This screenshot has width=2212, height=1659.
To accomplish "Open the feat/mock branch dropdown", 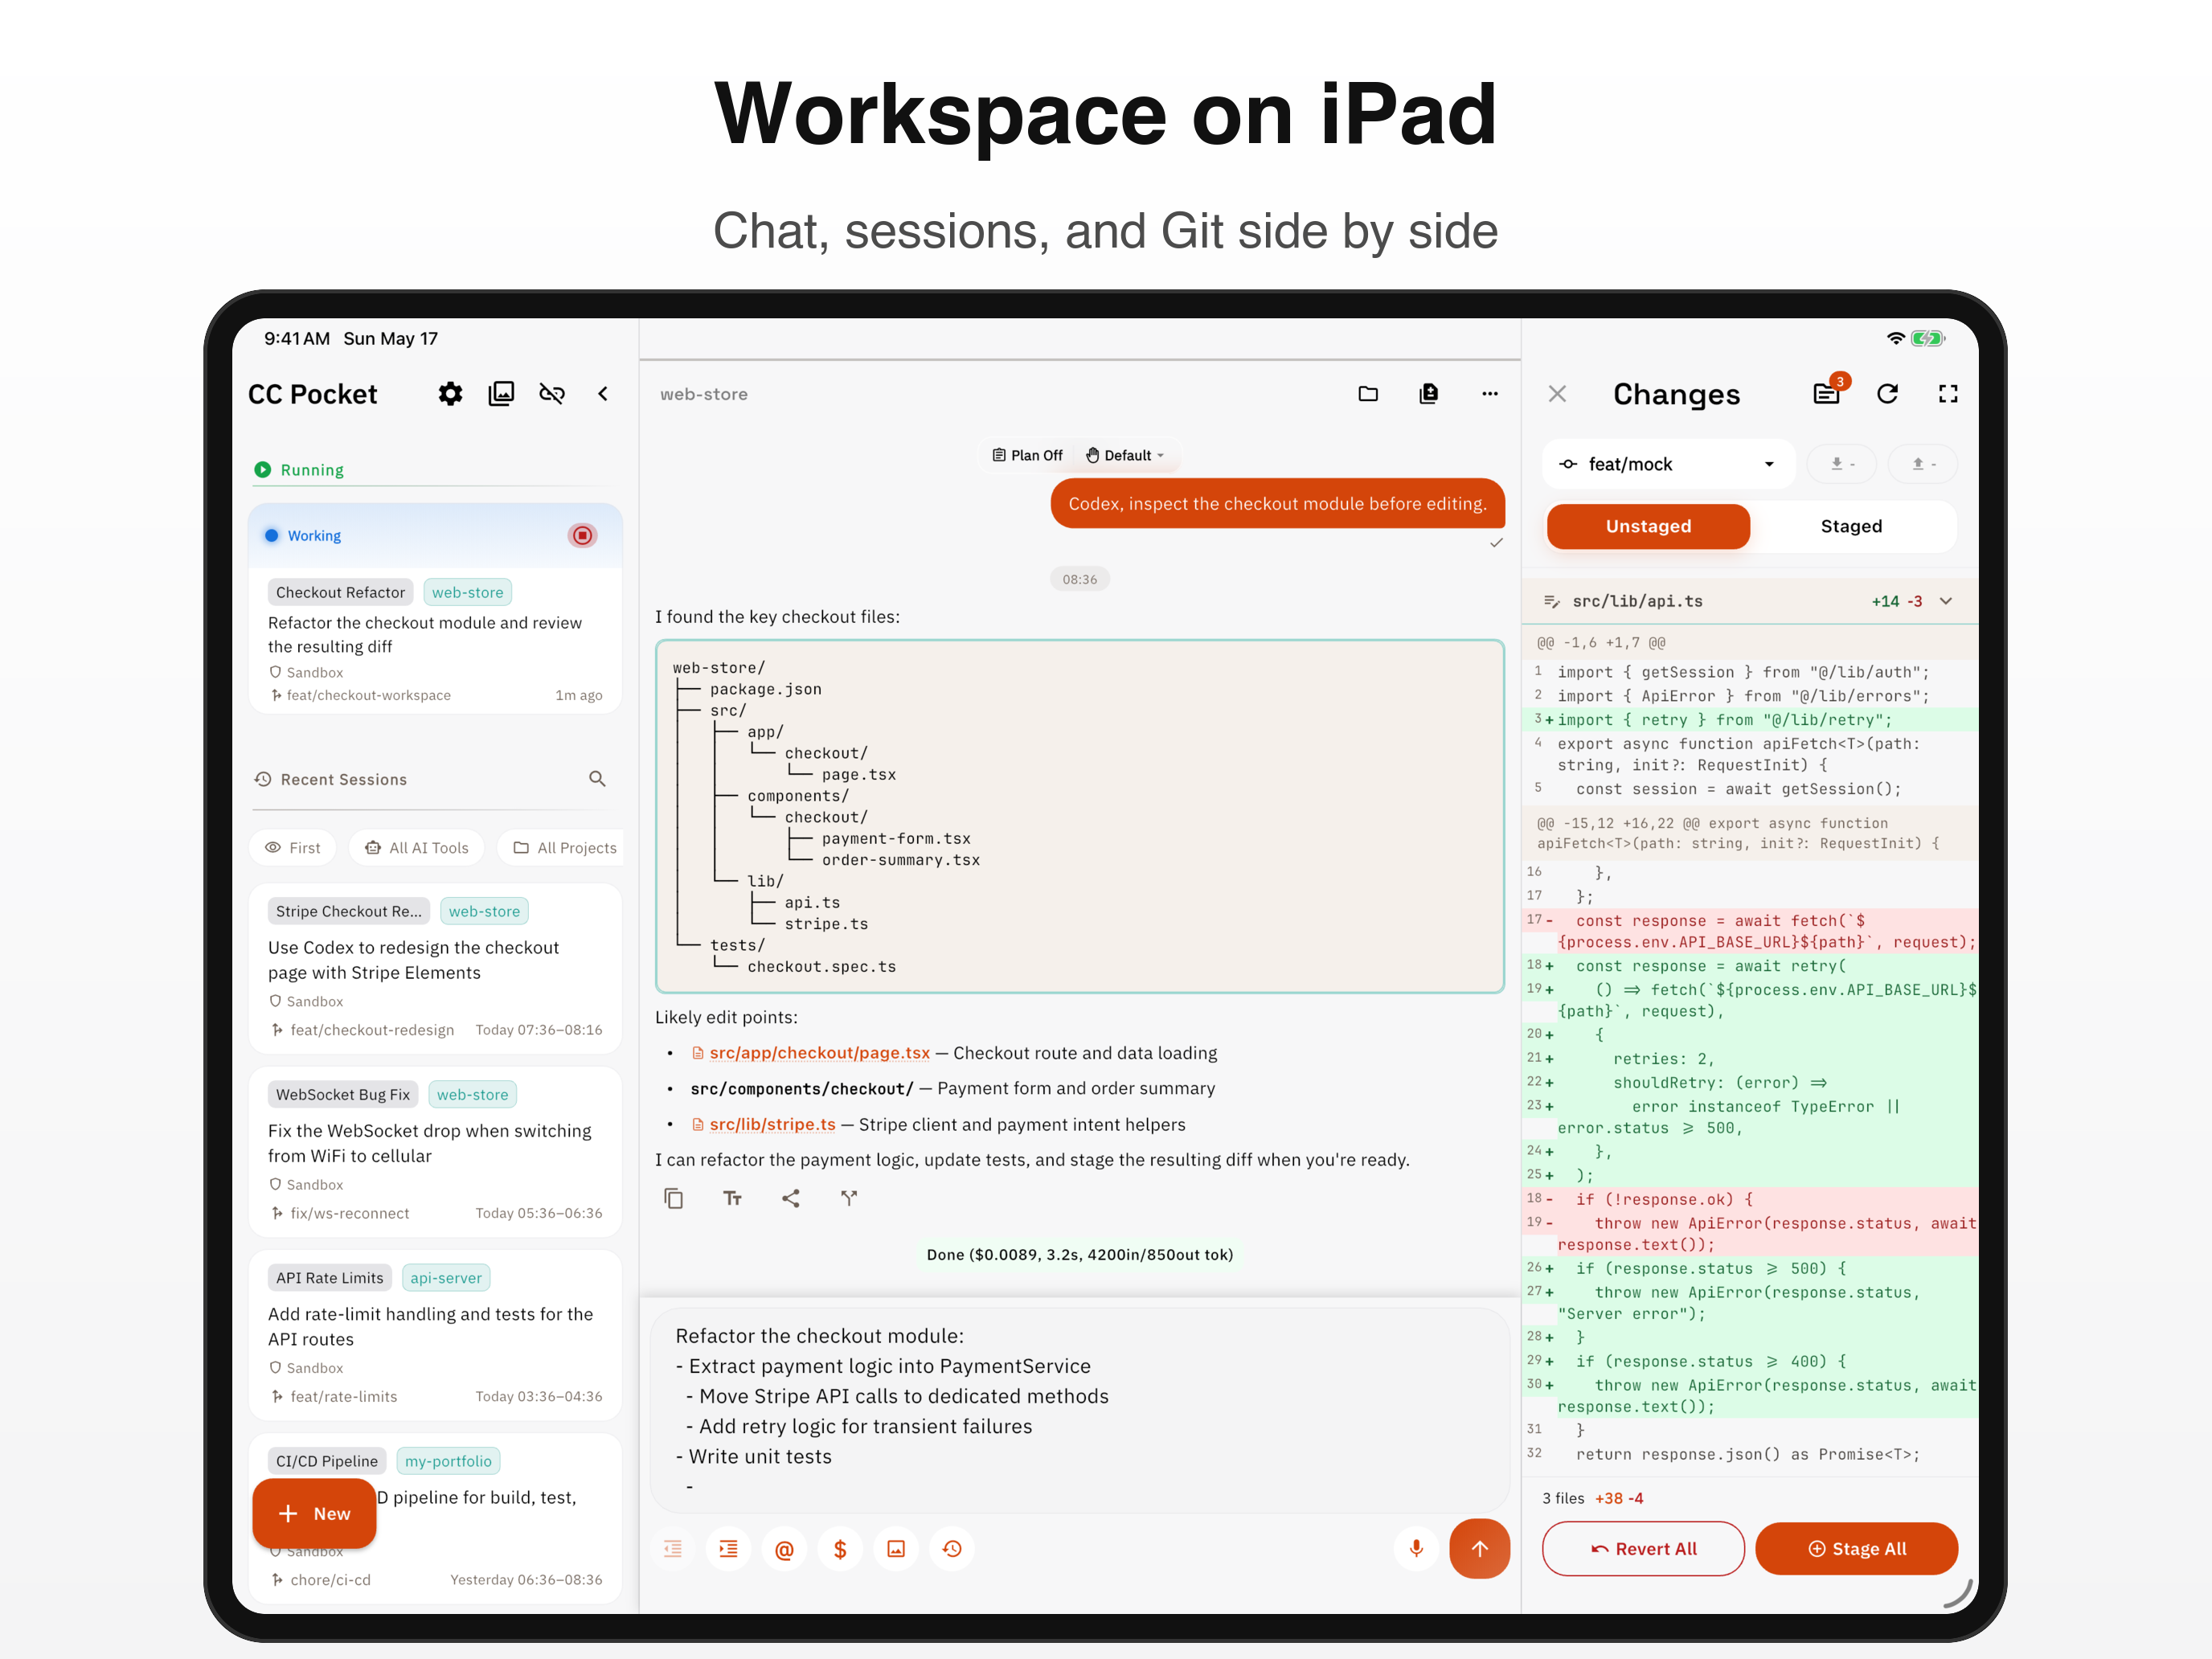I will pos(1669,464).
